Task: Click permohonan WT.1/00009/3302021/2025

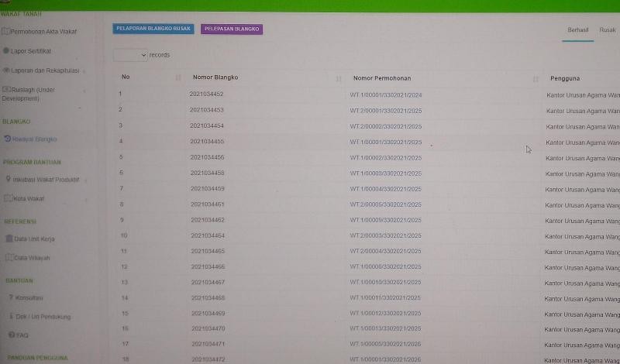Action: pyautogui.click(x=385, y=220)
